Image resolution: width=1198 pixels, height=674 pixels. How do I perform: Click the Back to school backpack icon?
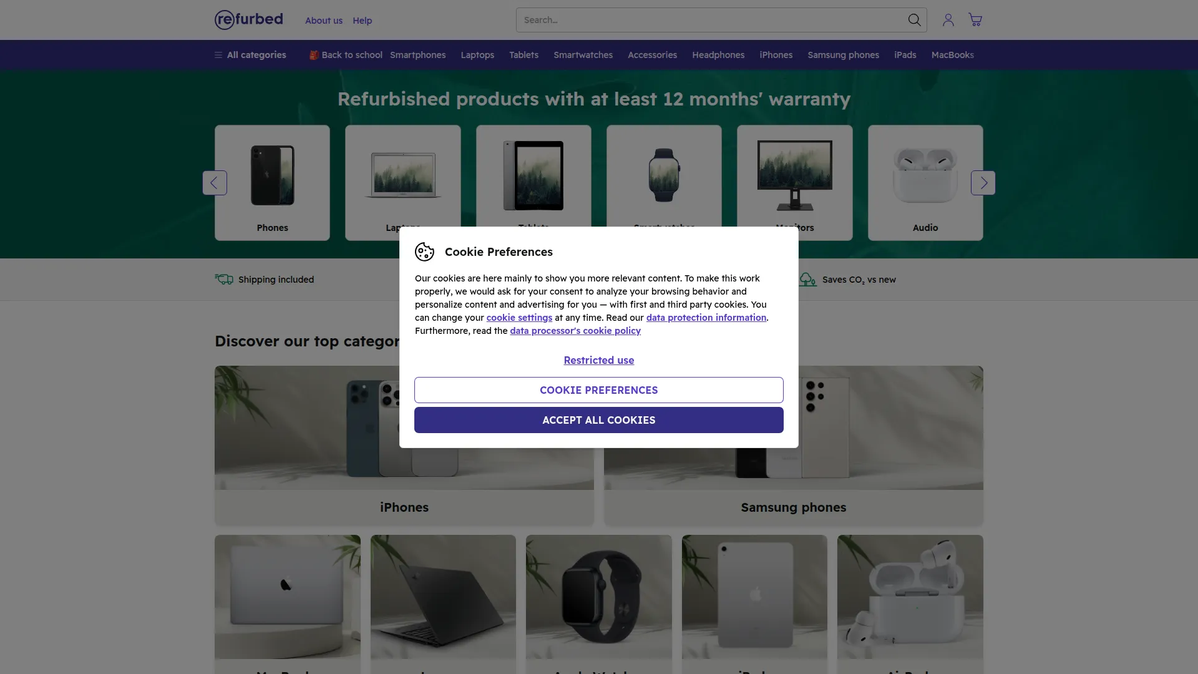coord(314,55)
